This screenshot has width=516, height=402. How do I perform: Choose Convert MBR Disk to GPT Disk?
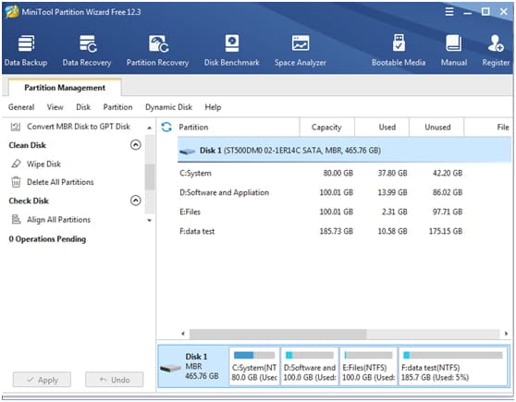point(79,127)
